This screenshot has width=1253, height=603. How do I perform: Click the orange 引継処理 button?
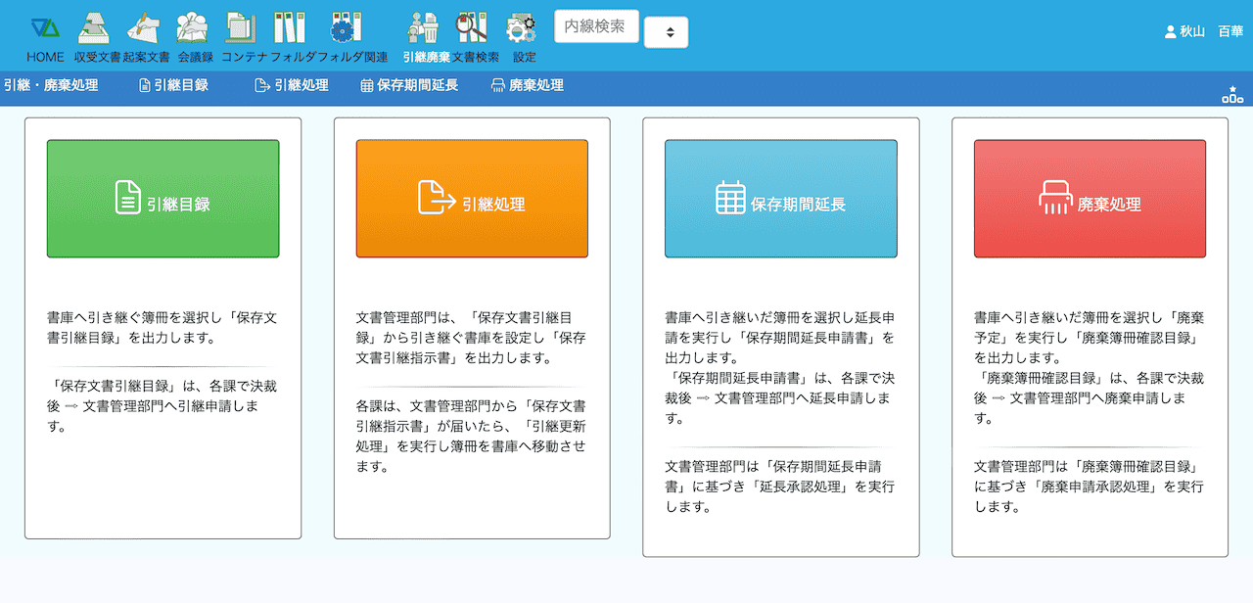[x=472, y=199]
